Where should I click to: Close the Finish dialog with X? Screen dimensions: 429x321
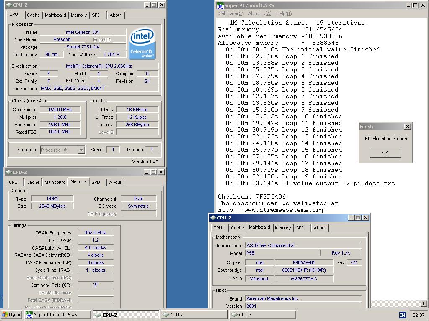(x=407, y=127)
